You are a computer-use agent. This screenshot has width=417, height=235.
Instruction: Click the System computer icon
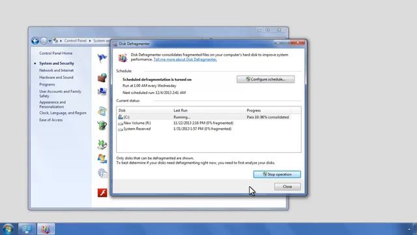tap(102, 91)
